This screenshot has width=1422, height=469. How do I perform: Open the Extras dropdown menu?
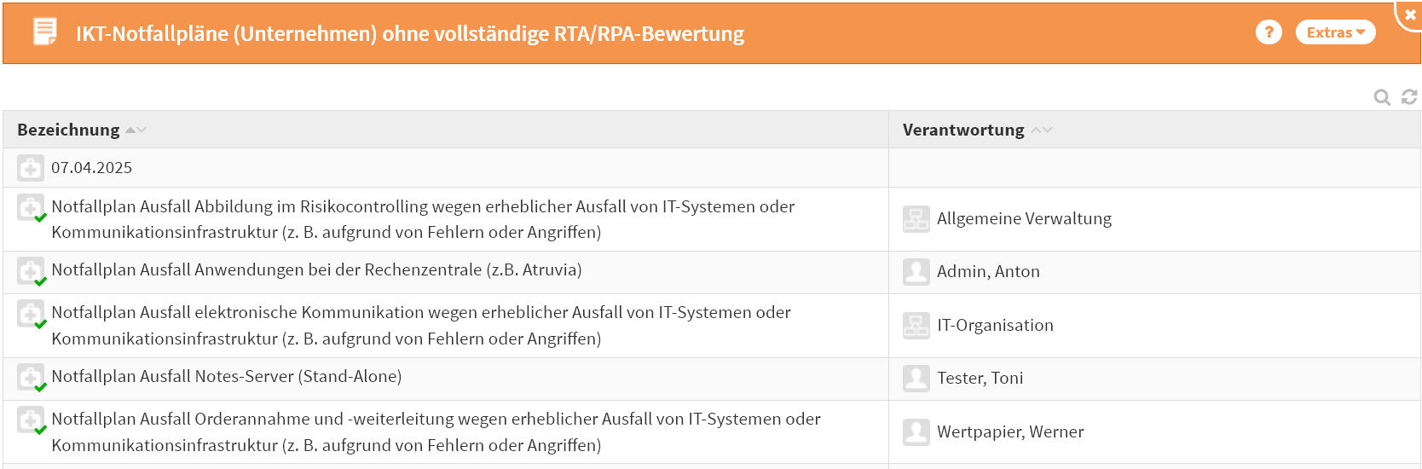coord(1335,32)
